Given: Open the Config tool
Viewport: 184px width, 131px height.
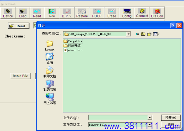Looking at the screenshot, I should click(x=127, y=13).
